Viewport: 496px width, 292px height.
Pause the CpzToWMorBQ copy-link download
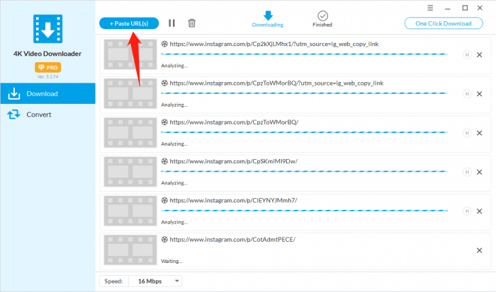(466, 93)
